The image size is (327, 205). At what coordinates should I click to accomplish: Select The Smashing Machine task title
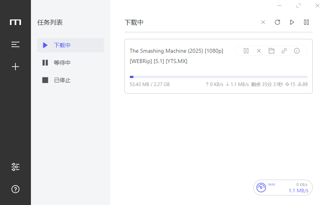pos(176,51)
